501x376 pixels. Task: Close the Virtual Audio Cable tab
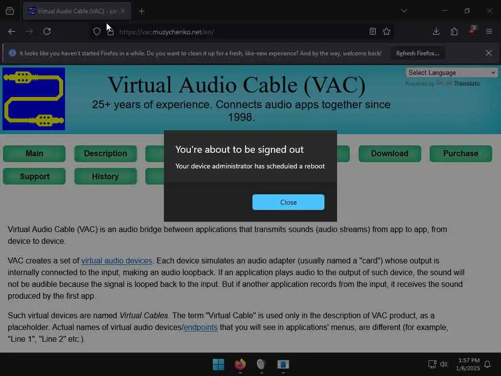pyautogui.click(x=123, y=11)
